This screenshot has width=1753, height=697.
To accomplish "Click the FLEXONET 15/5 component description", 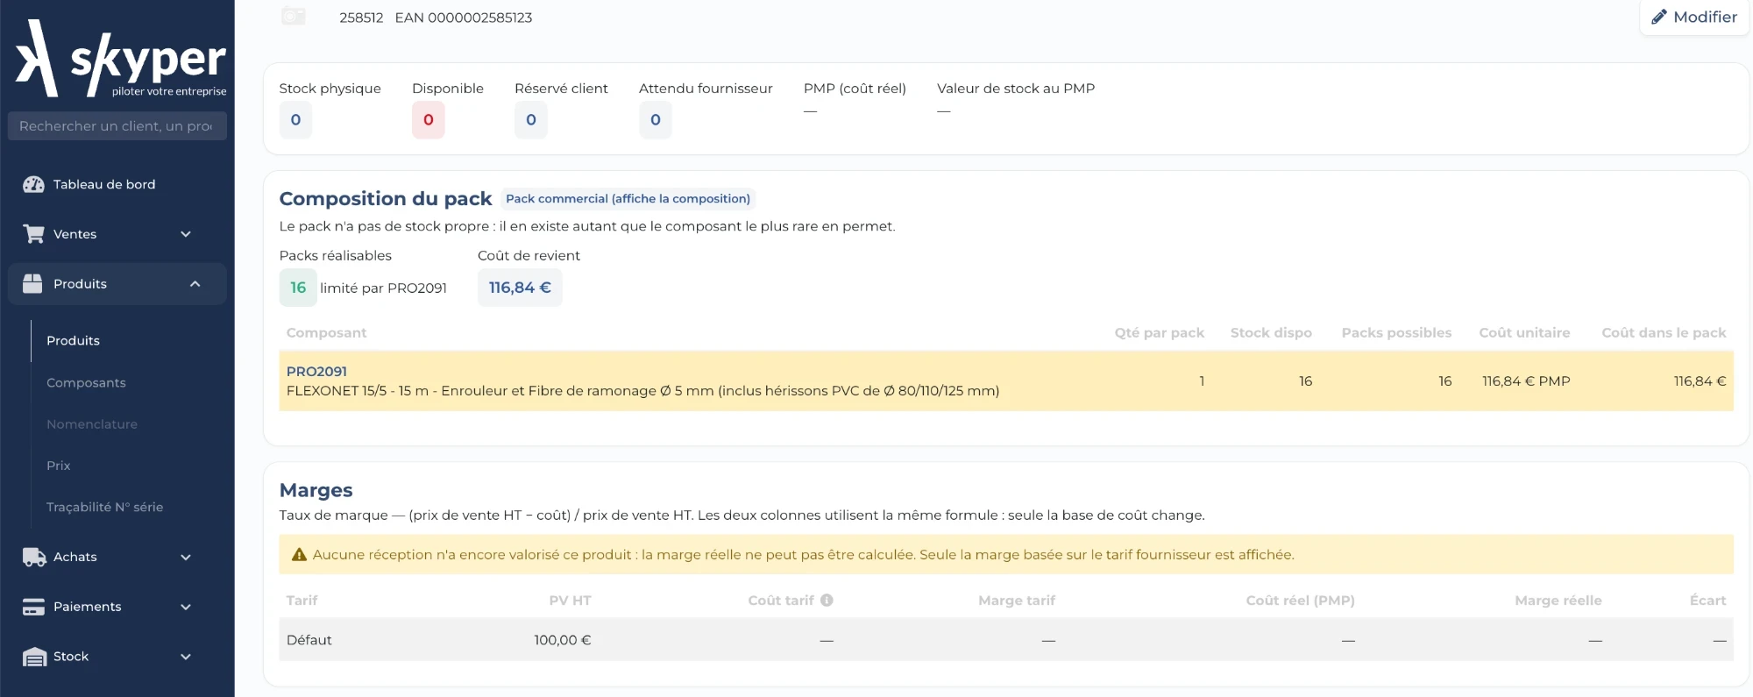I will point(643,391).
